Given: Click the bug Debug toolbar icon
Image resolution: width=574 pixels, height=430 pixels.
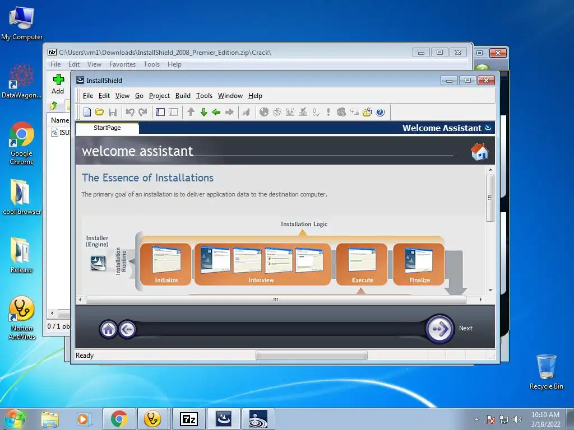Looking at the screenshot, I should 247,112.
